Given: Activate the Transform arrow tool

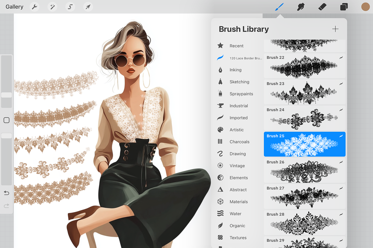Looking at the screenshot, I should (x=88, y=7).
